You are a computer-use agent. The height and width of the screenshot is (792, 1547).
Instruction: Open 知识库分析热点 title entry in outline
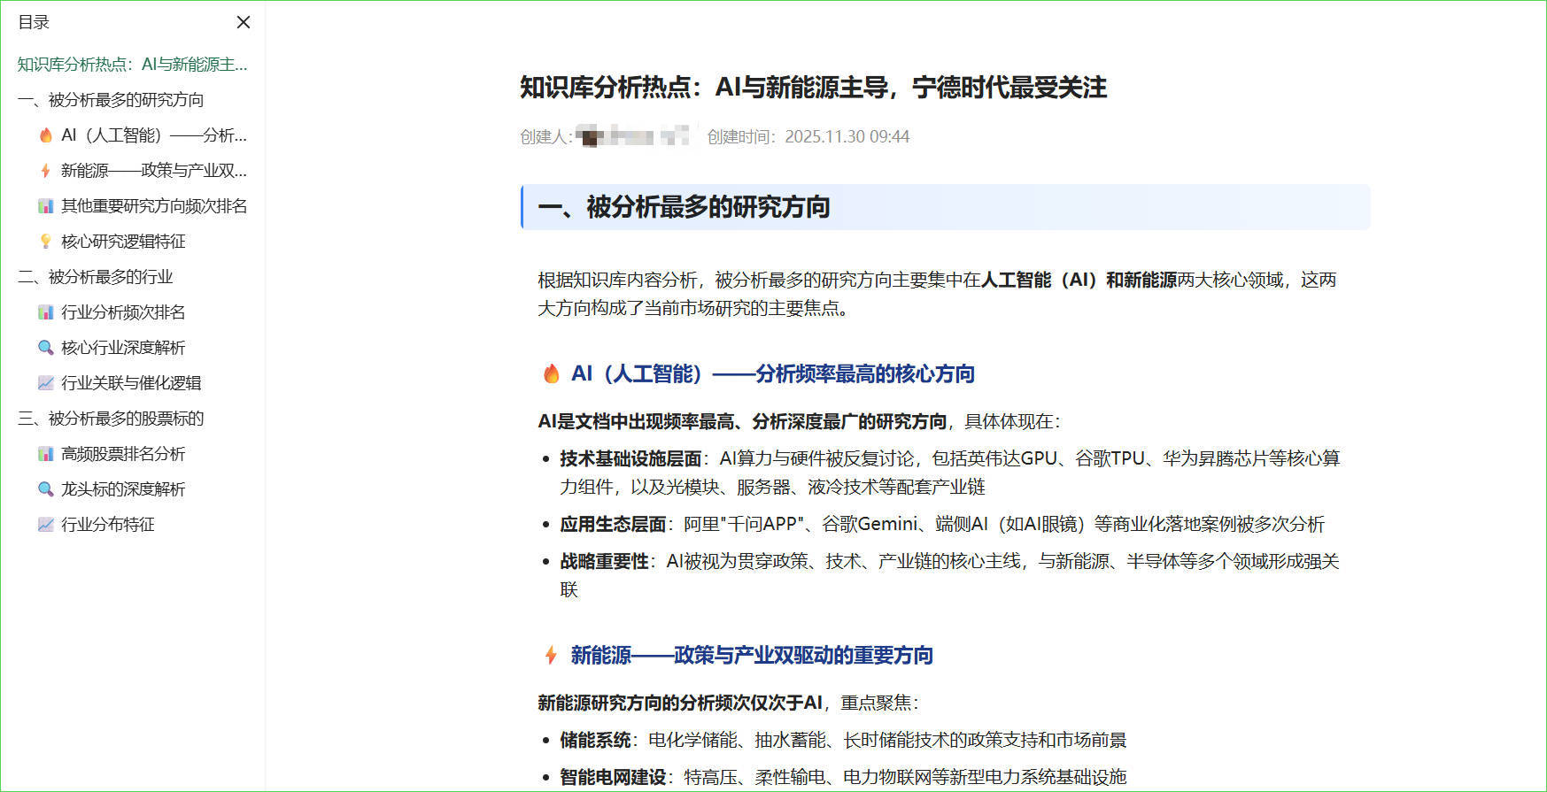tap(133, 65)
